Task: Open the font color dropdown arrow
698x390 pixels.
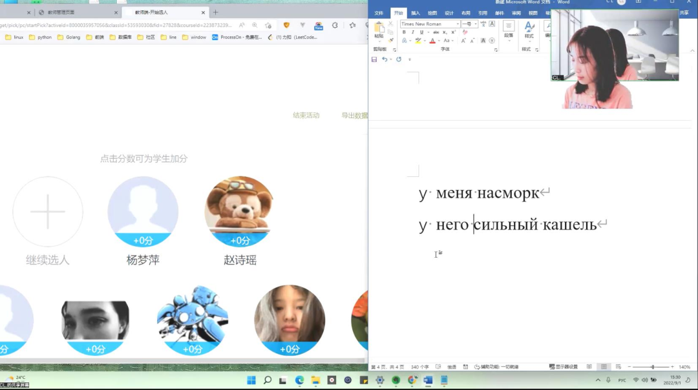Action: (x=439, y=41)
